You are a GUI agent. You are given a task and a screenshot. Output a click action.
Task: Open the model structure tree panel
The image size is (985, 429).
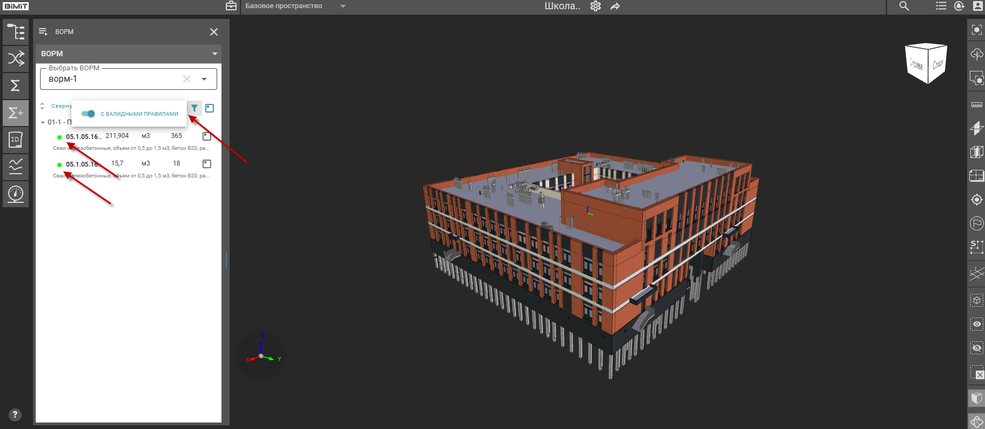pos(16,32)
